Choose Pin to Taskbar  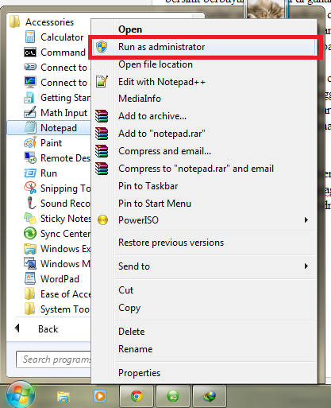point(148,186)
